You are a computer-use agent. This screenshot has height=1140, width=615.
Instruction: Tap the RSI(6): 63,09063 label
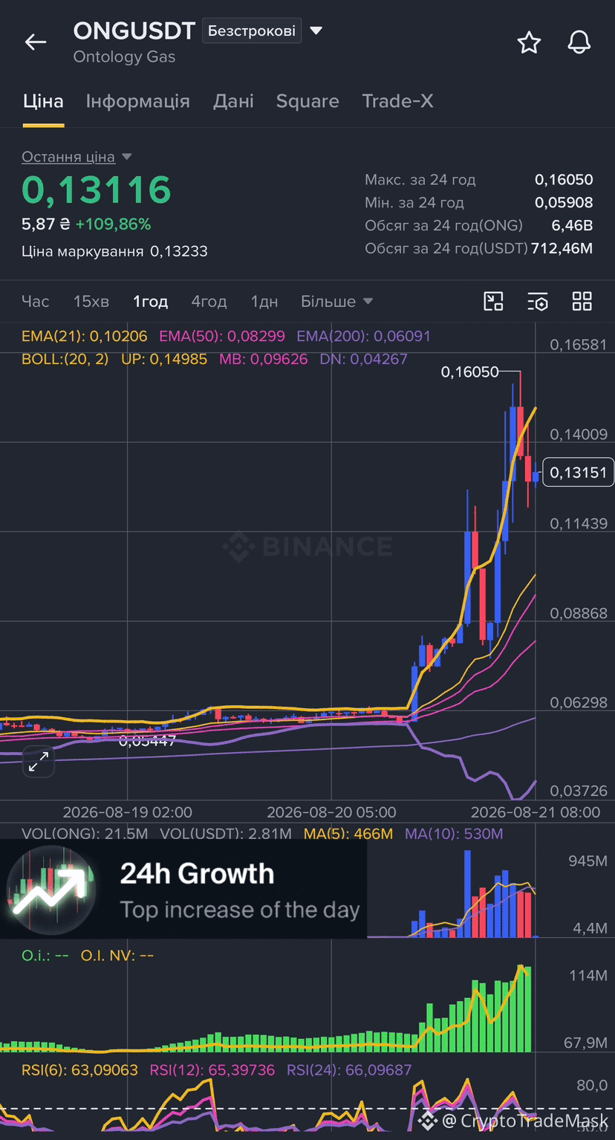click(80, 1070)
